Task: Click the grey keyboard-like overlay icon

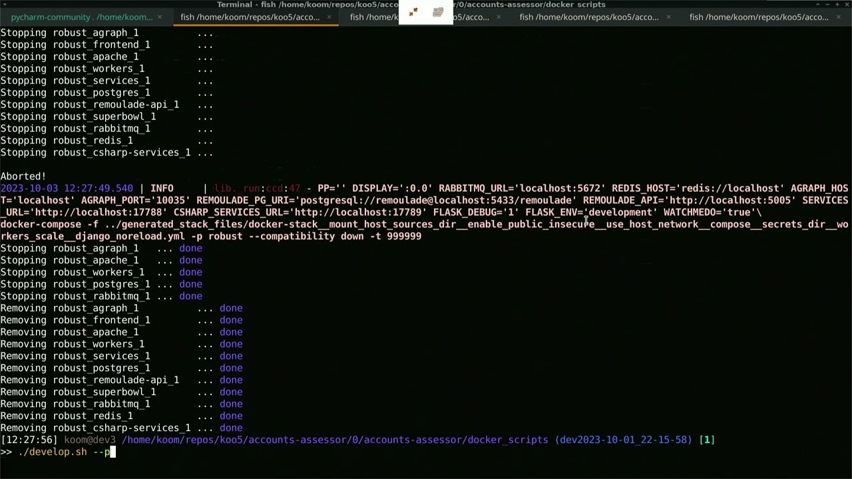Action: tap(437, 12)
